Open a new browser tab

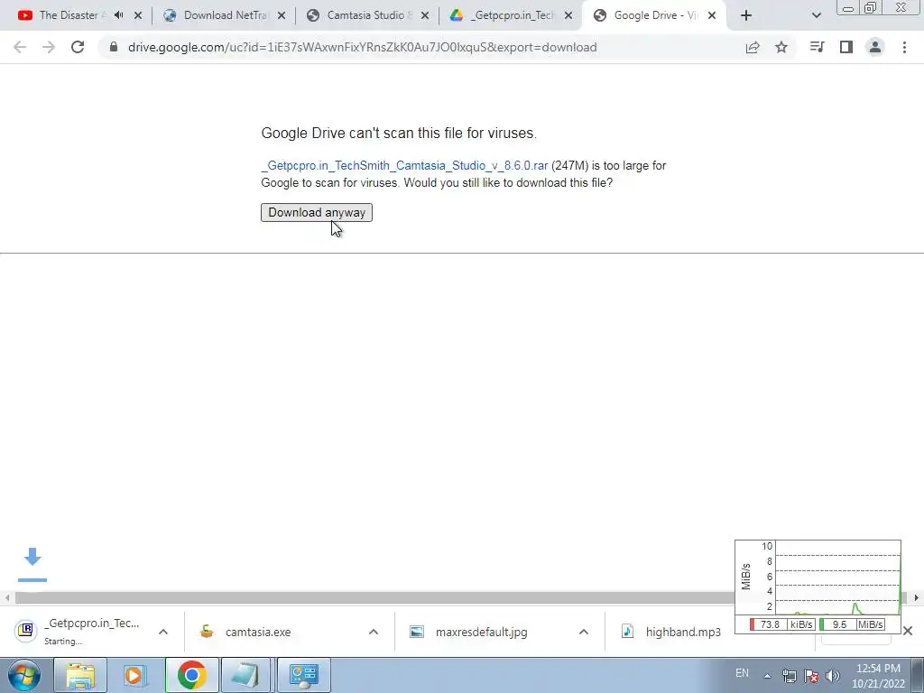746,16
